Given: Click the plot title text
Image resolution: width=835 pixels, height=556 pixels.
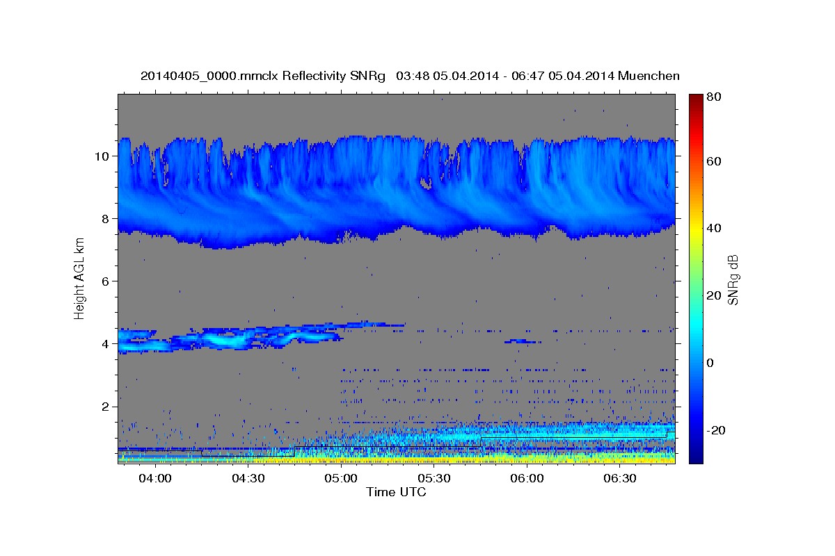Looking at the screenshot, I should (410, 76).
